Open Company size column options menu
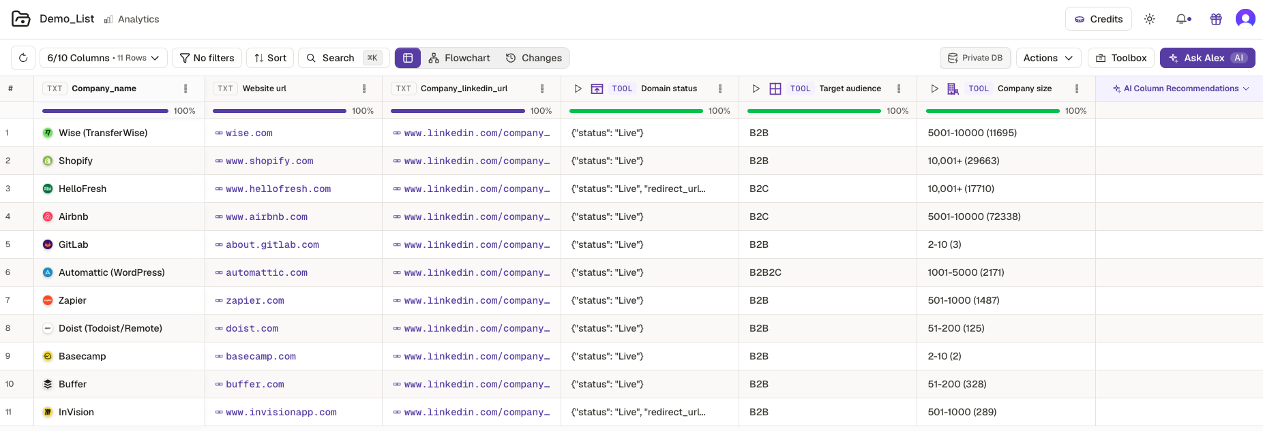The width and height of the screenshot is (1263, 431). point(1077,89)
